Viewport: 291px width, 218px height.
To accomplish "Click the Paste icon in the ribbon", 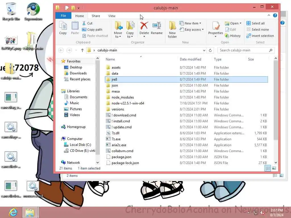I will pyautogui.click(x=75, y=28).
